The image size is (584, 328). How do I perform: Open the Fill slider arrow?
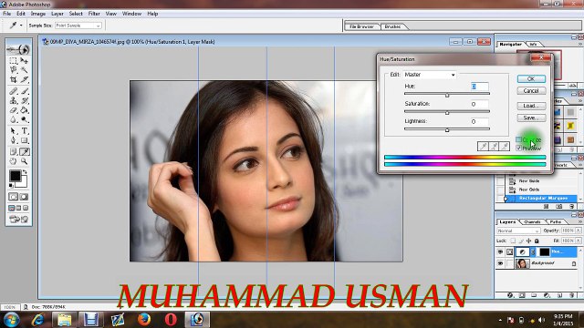coord(578,241)
